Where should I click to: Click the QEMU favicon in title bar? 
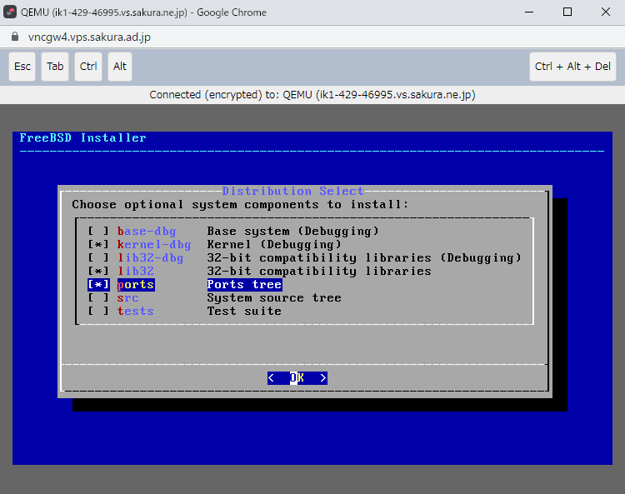tap(10, 12)
